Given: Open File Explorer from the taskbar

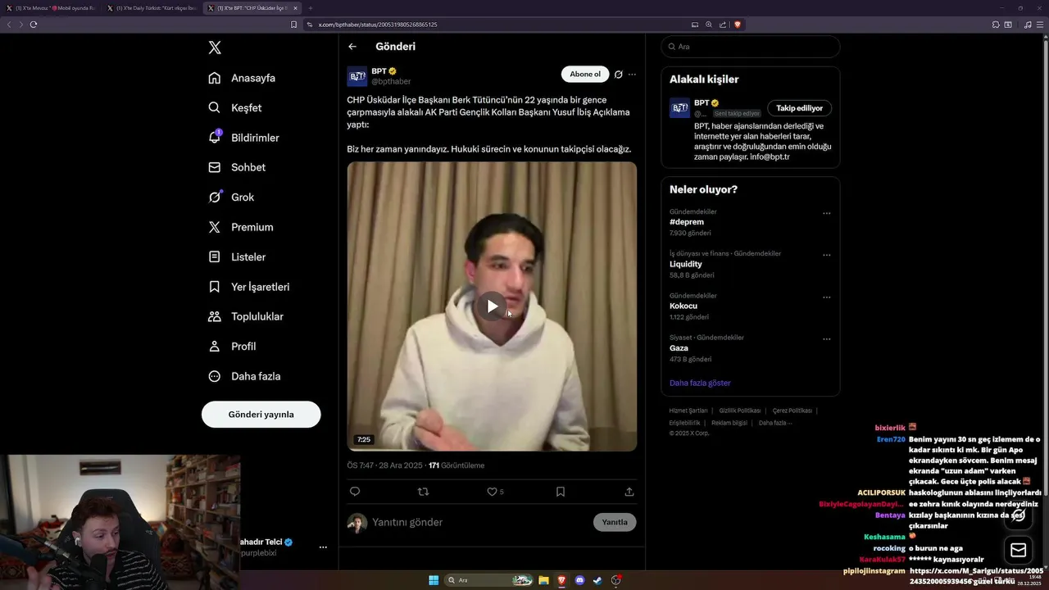Looking at the screenshot, I should point(543,580).
